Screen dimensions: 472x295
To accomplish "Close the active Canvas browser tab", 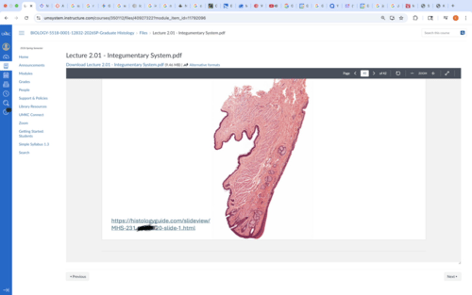I will (x=31, y=6).
